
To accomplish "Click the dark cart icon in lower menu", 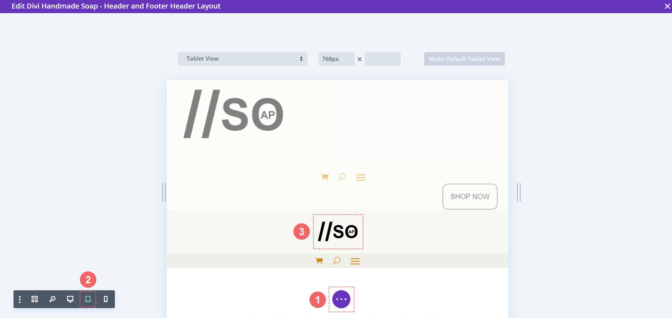I will 319,261.
